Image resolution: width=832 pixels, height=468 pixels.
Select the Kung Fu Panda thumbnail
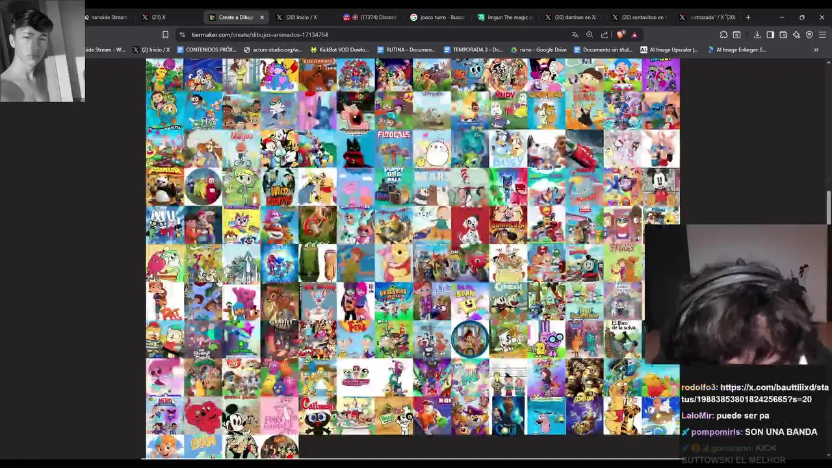coord(164,188)
